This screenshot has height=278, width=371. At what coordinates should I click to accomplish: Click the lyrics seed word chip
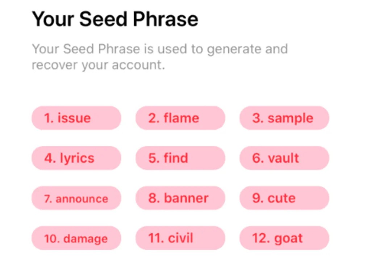pyautogui.click(x=76, y=158)
